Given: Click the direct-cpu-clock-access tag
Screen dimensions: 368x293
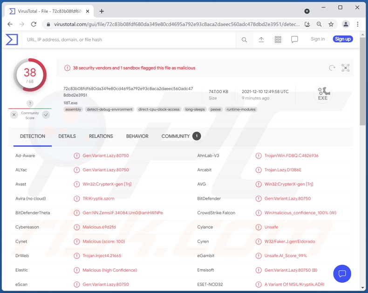Looking at the screenshot, I should [x=159, y=109].
